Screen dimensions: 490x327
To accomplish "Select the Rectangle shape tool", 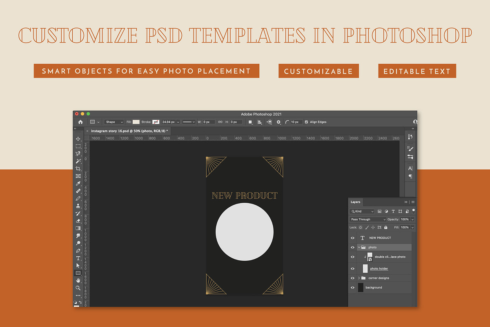I will click(78, 273).
